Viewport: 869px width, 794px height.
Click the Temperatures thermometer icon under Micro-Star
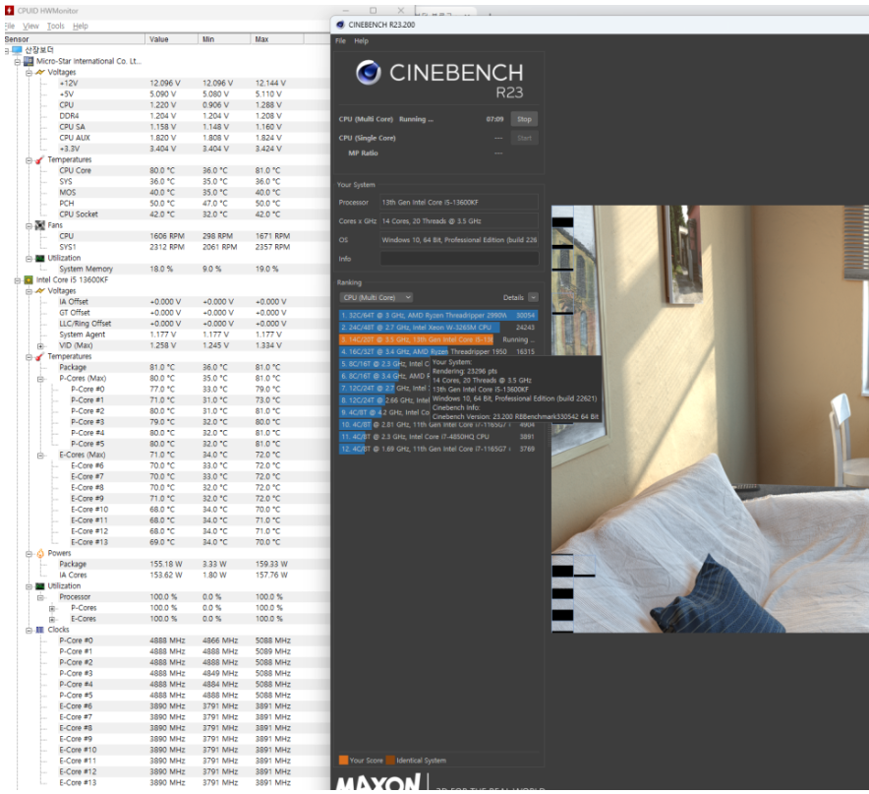[40, 159]
